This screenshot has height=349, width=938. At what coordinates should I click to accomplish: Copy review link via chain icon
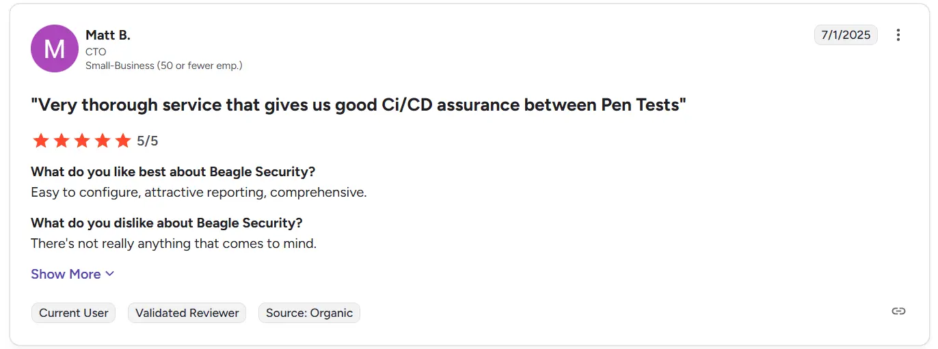(x=898, y=311)
